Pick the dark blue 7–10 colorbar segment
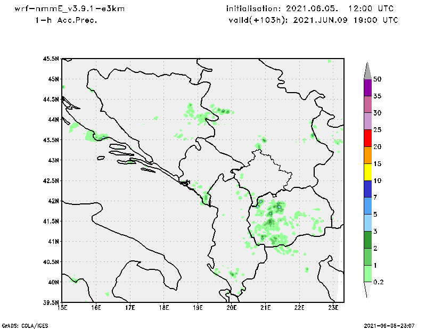 (x=367, y=189)
